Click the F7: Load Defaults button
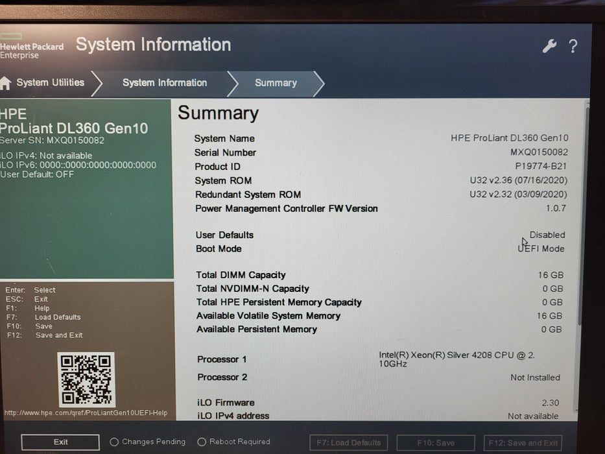Viewport: 605px width, 454px height. pos(348,443)
